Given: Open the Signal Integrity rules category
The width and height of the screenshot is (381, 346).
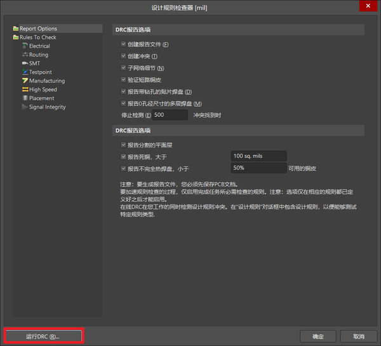Looking at the screenshot, I should (48, 107).
